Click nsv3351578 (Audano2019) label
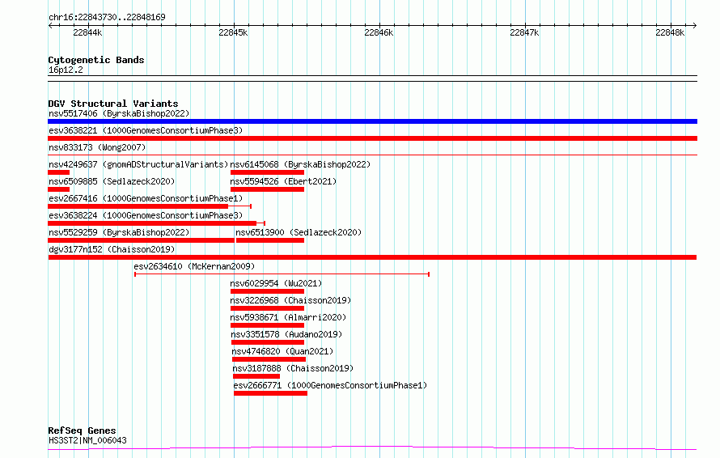The height and width of the screenshot is (458, 720). [x=286, y=334]
